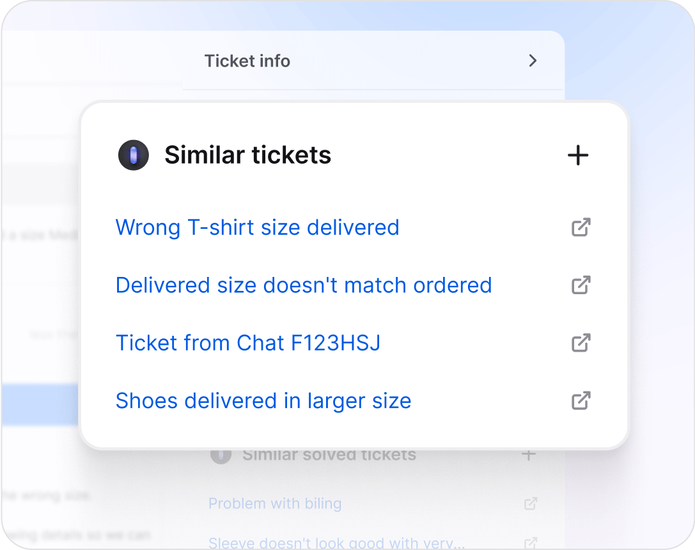Click plus on Similar solved tickets section
The height and width of the screenshot is (550, 695).
tap(529, 455)
